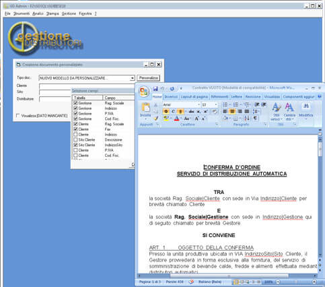
Task: Open the Stampa menu
Action: tap(52, 13)
